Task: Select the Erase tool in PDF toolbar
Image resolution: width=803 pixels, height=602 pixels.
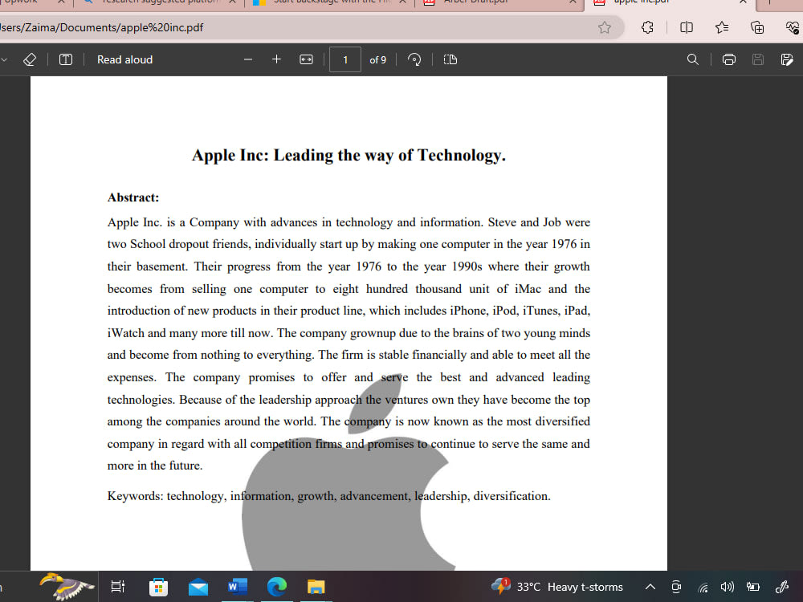Action: (x=30, y=60)
